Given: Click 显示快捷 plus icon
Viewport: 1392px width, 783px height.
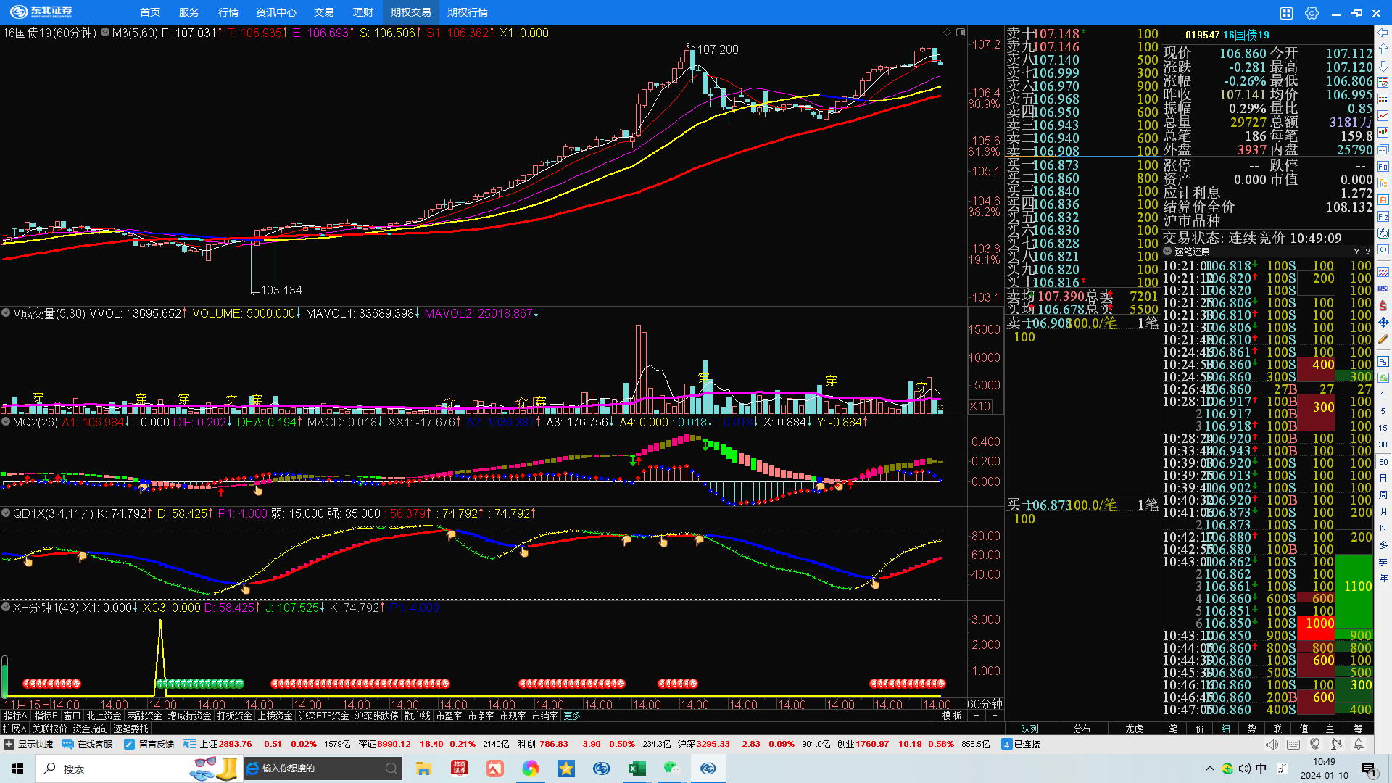Looking at the screenshot, I should click(9, 745).
